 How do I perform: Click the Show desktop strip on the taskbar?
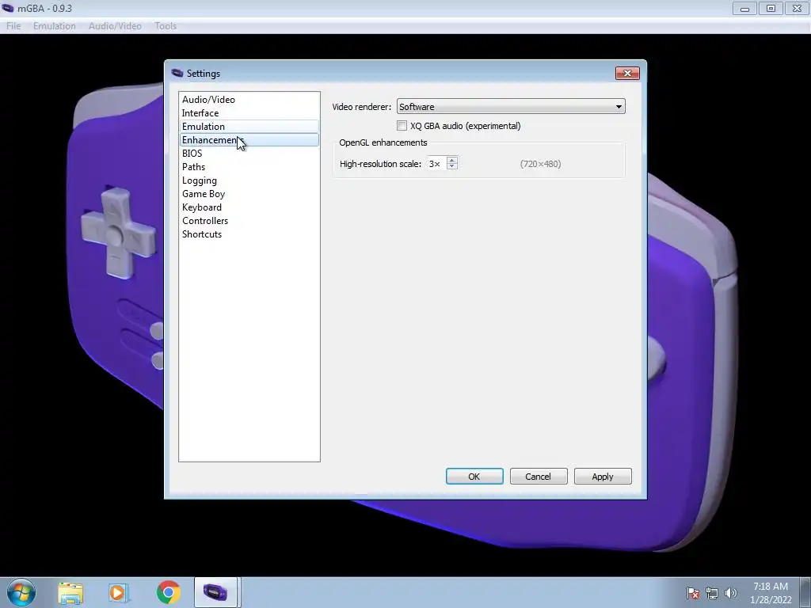(x=805, y=592)
